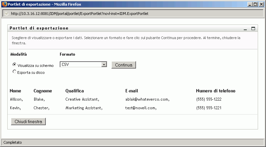Click the Cognome column header

pyautogui.click(x=43, y=91)
